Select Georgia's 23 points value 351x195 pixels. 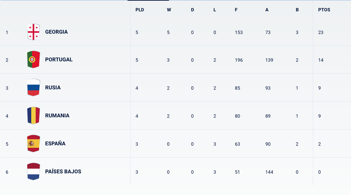(x=321, y=32)
